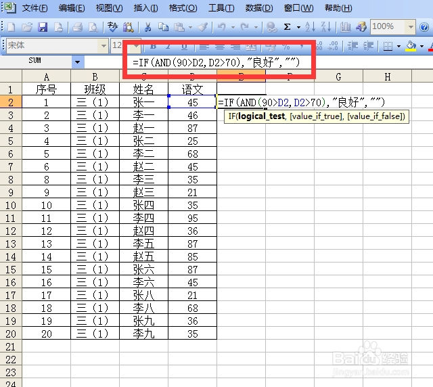Open the 插入(I) menu

(146, 8)
